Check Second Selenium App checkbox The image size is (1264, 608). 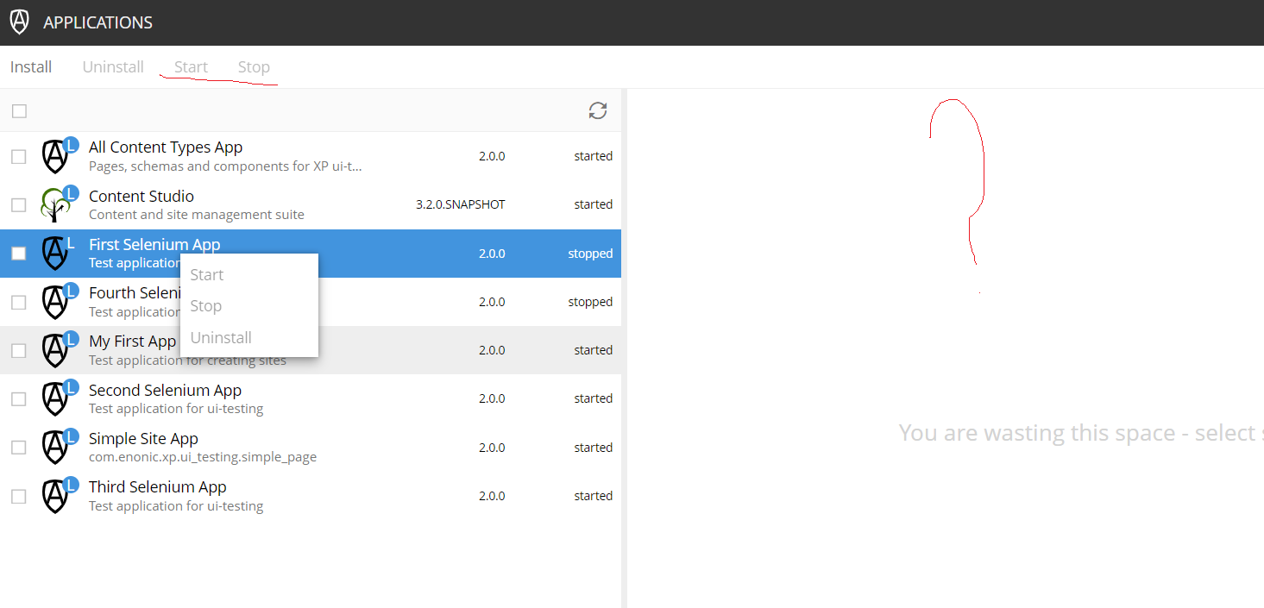click(x=19, y=399)
